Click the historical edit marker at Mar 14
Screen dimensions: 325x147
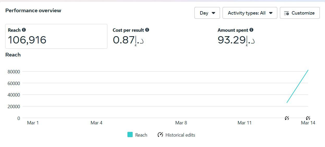(308, 118)
